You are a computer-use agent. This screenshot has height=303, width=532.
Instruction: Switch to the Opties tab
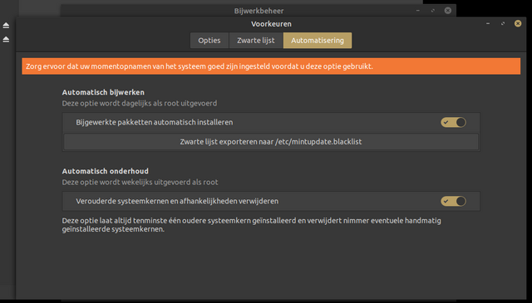click(209, 41)
